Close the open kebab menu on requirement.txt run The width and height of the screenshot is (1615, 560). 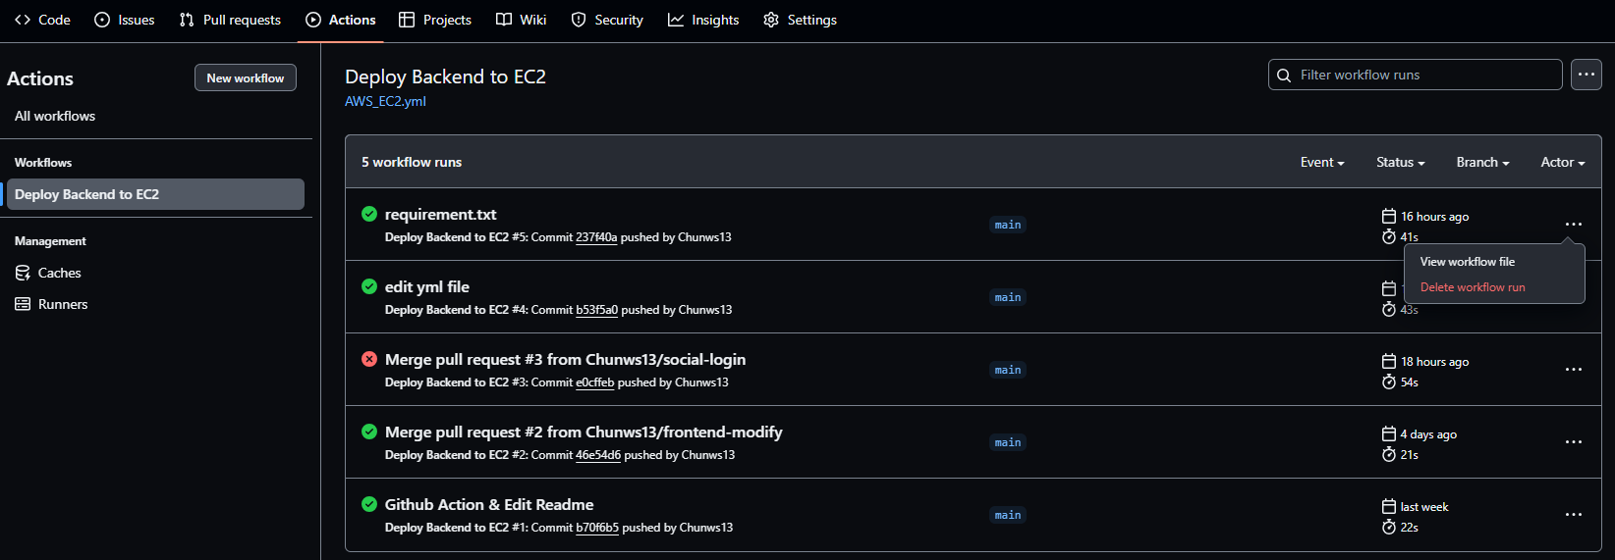click(x=1574, y=225)
